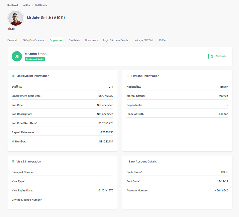Click the Edit Details button
The width and height of the screenshot is (239, 217).
[x=218, y=56]
